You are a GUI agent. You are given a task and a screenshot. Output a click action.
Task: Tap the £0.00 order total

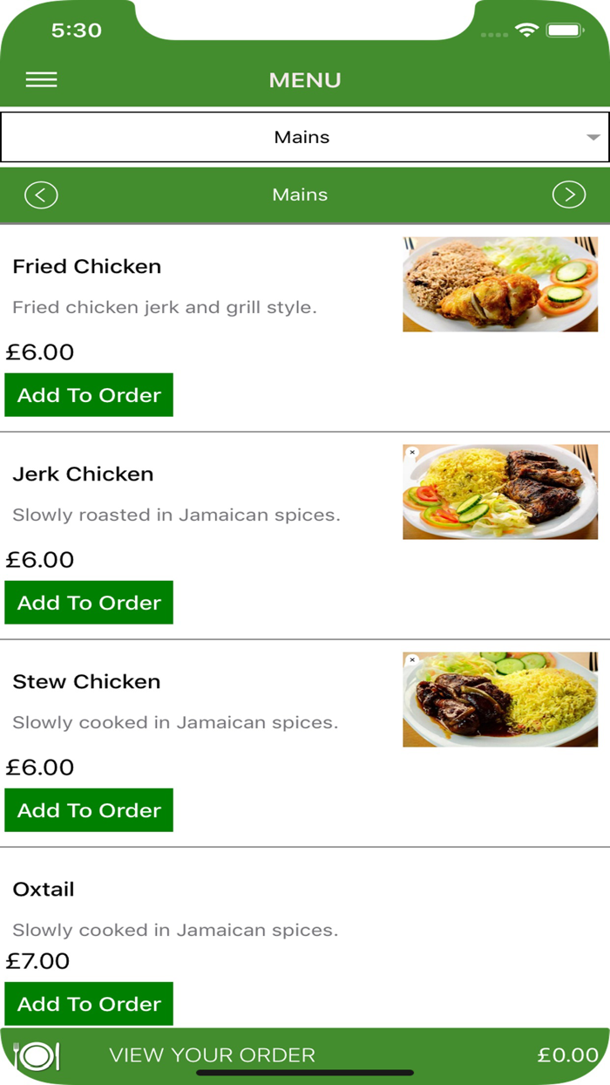pyautogui.click(x=563, y=1054)
